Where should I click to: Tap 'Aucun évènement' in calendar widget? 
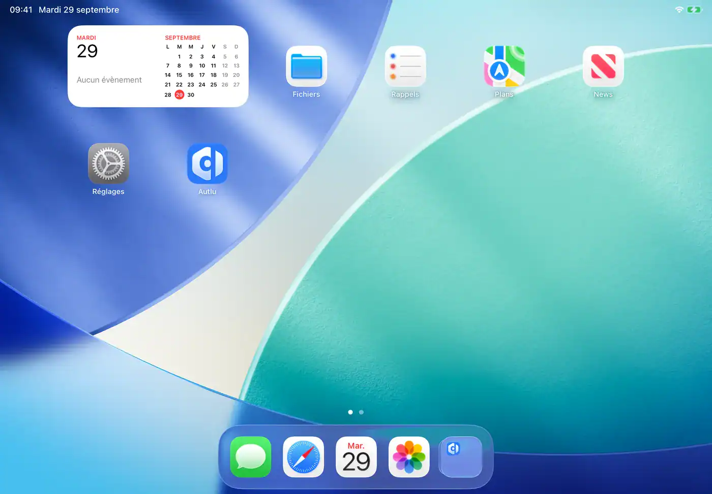coord(109,80)
